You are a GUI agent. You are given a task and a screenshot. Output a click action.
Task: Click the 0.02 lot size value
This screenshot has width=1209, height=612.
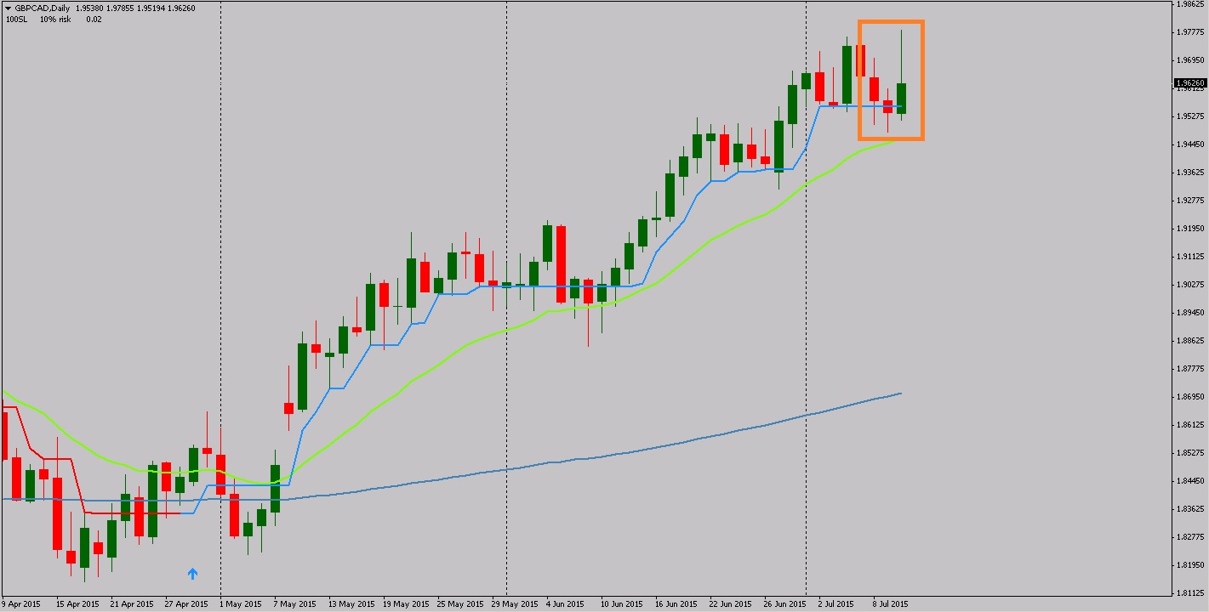(x=94, y=19)
